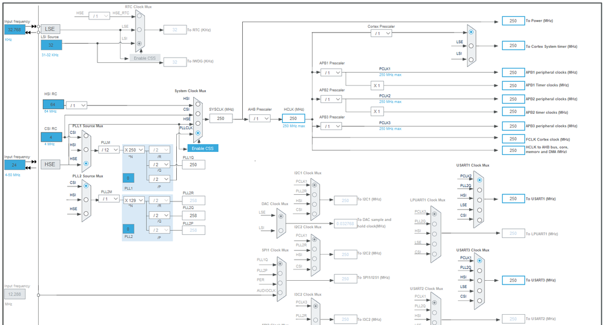Open the APB1 Prescaler dropdown
The width and height of the screenshot is (605, 325).
coord(331,73)
